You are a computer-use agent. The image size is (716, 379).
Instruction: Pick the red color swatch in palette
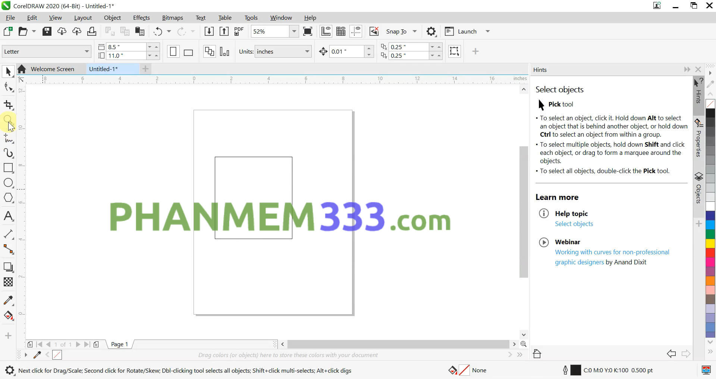point(710,252)
